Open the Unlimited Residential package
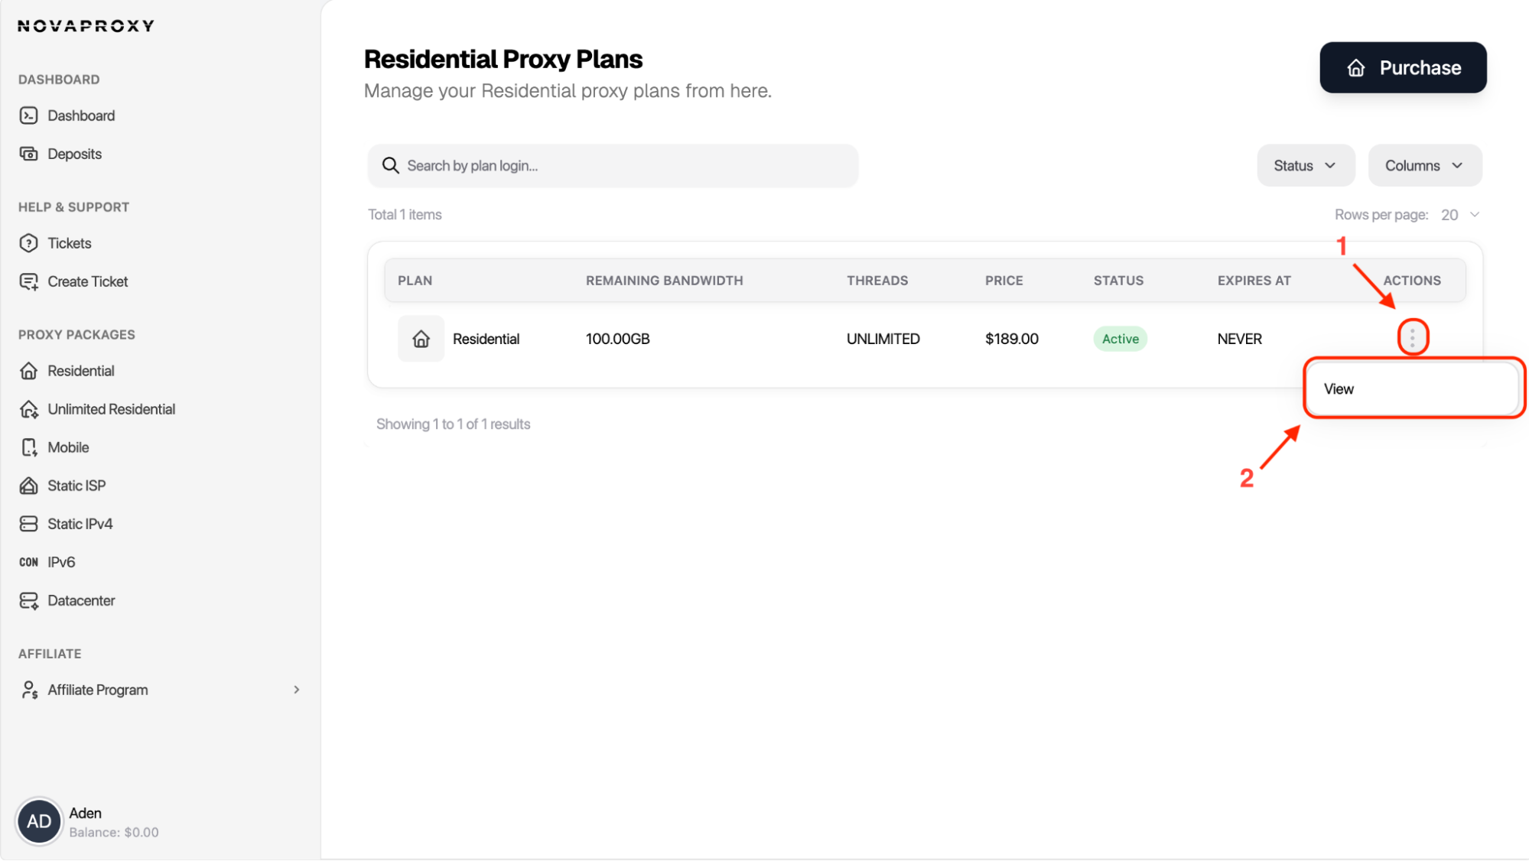Image resolution: width=1529 pixels, height=861 pixels. (111, 408)
